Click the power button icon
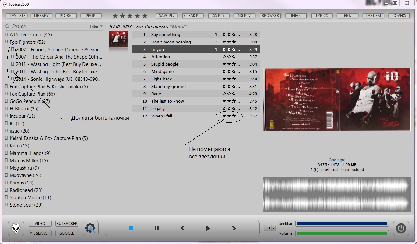Viewport: 417px width, 244px height. click(401, 229)
